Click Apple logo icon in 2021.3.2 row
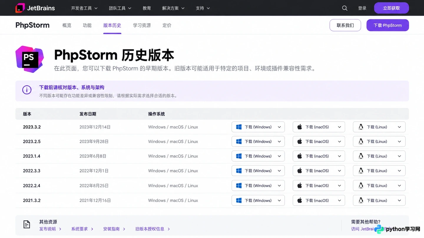424x238 pixels. (x=300, y=200)
